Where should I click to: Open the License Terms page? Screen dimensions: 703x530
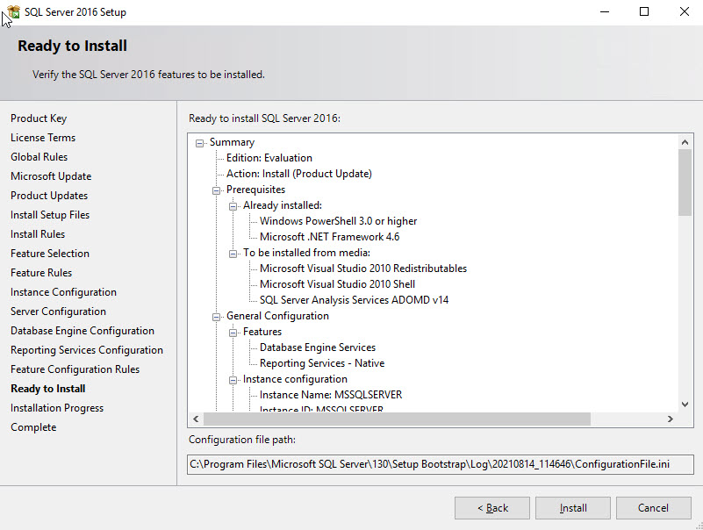[x=42, y=137]
